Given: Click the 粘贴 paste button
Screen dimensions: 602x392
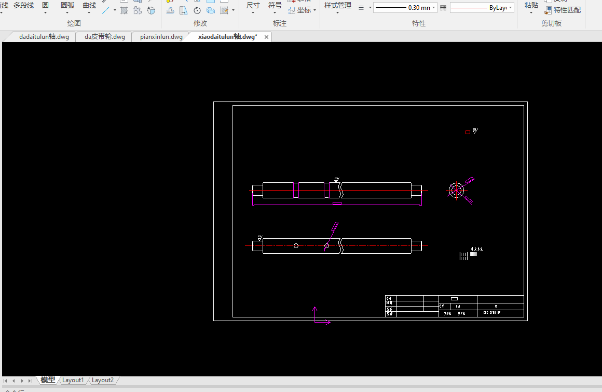Looking at the screenshot, I should point(531,5).
